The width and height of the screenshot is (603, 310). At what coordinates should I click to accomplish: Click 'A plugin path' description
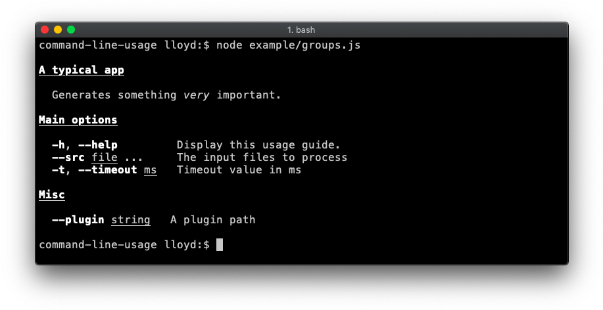212,220
